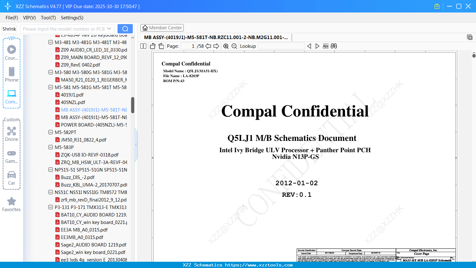
Task: Collapse the left panel with the splitter handle
Action: [x=136, y=145]
